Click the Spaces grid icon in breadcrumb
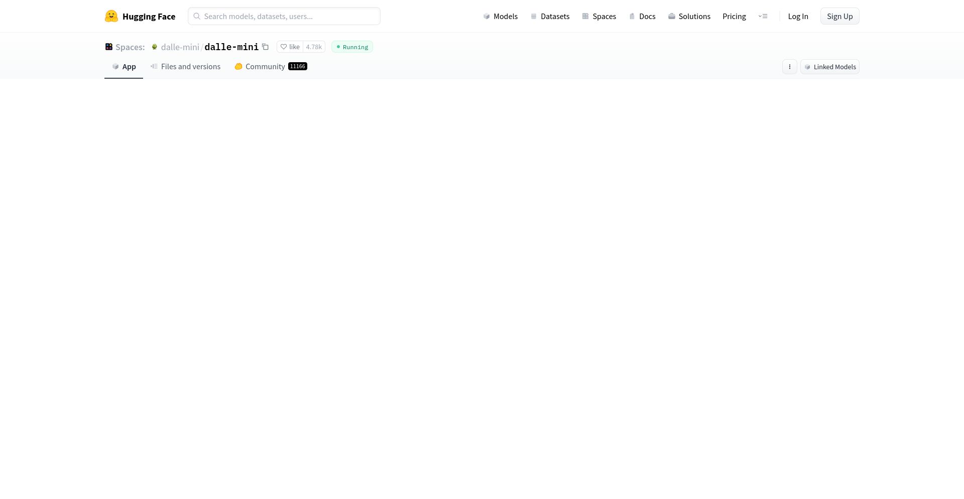Image resolution: width=964 pixels, height=499 pixels. click(x=109, y=47)
